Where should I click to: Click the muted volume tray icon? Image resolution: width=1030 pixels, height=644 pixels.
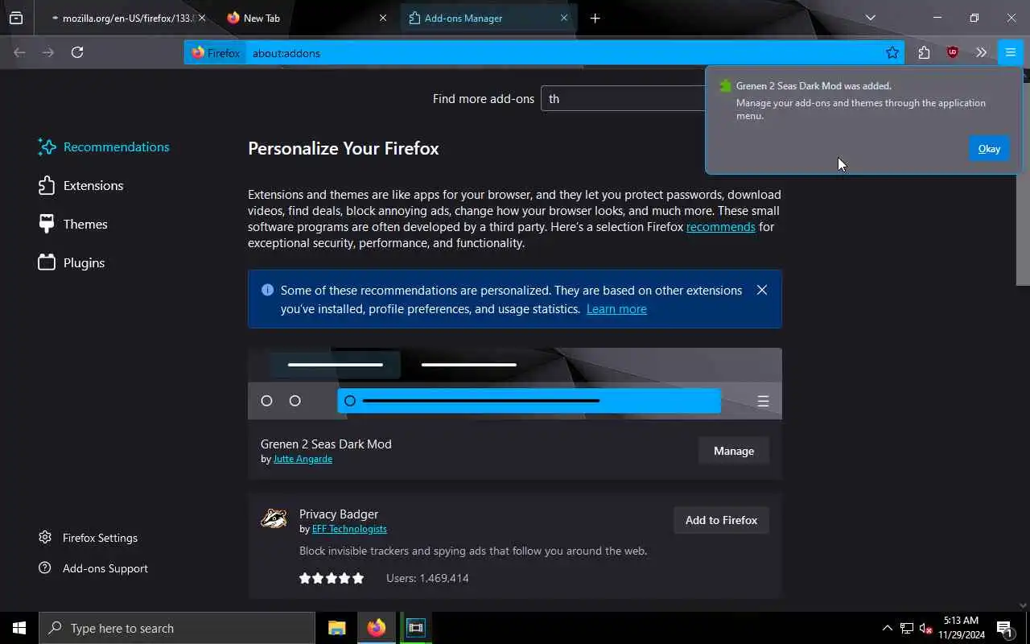[x=925, y=628]
